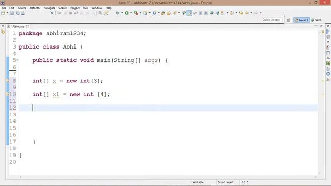Open the Help menu
Image resolution: width=331 pixels, height=186 pixels.
tap(108, 8)
